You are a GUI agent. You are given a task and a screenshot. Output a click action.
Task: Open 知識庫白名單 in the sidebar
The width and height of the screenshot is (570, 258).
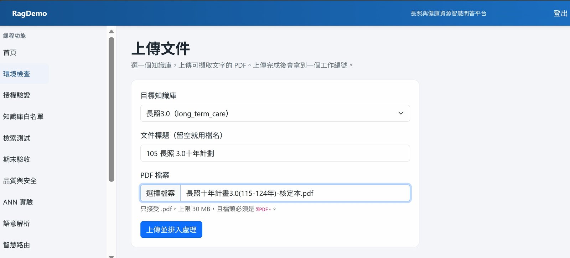pyautogui.click(x=23, y=117)
